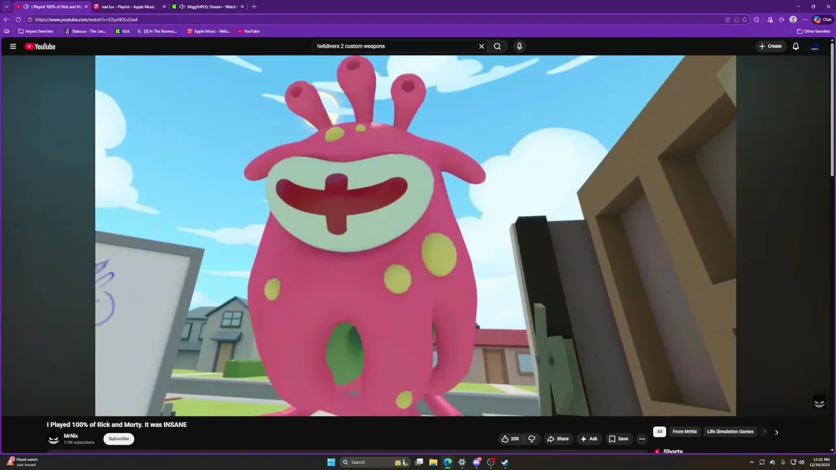
Task: Open the Apple Music - Web bookmark
Action: [x=209, y=31]
